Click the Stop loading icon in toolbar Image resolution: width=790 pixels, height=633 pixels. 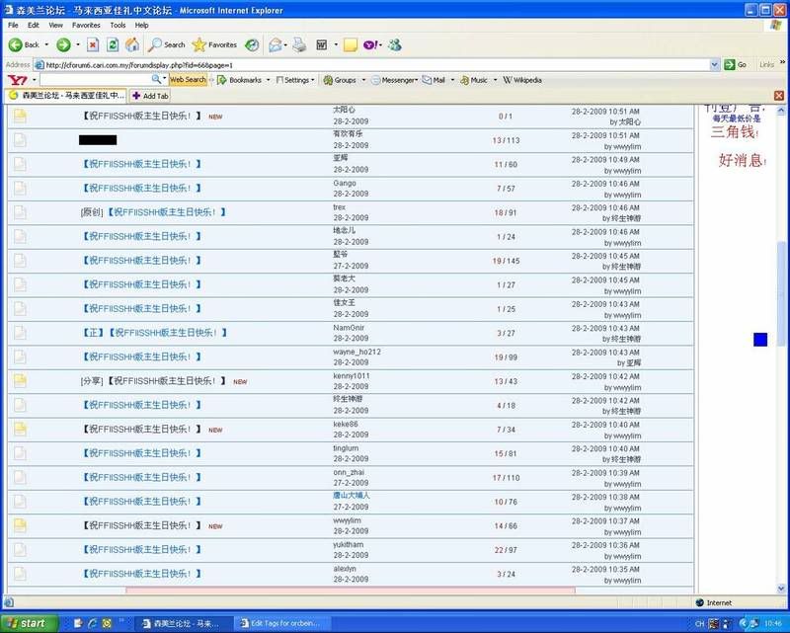tap(93, 44)
